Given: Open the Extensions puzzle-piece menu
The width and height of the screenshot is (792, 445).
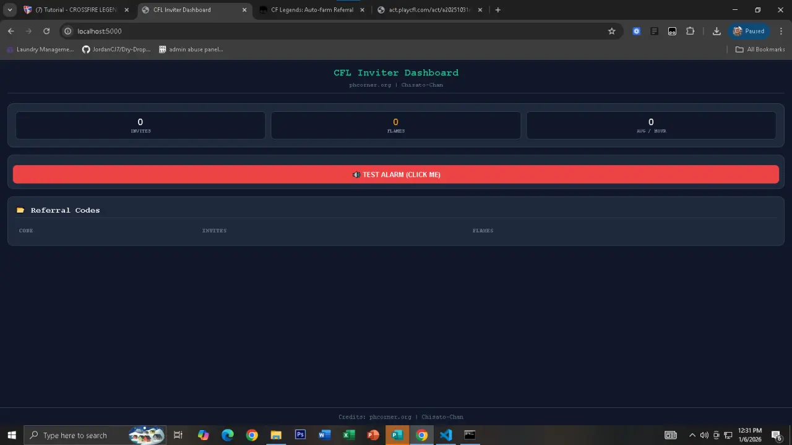Looking at the screenshot, I should pos(691,31).
